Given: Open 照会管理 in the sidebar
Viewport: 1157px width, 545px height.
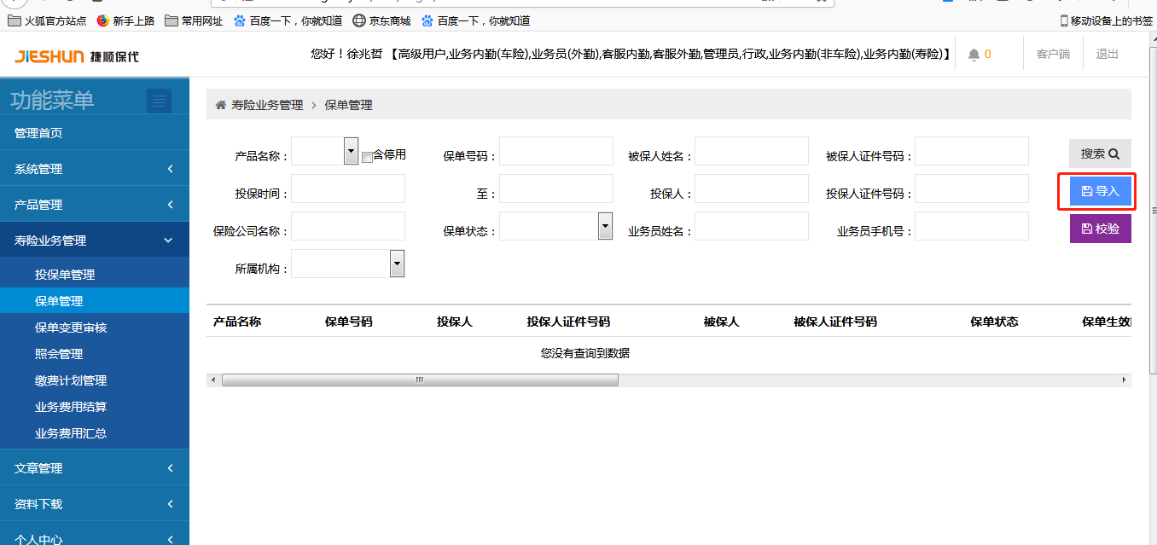Looking at the screenshot, I should (59, 354).
